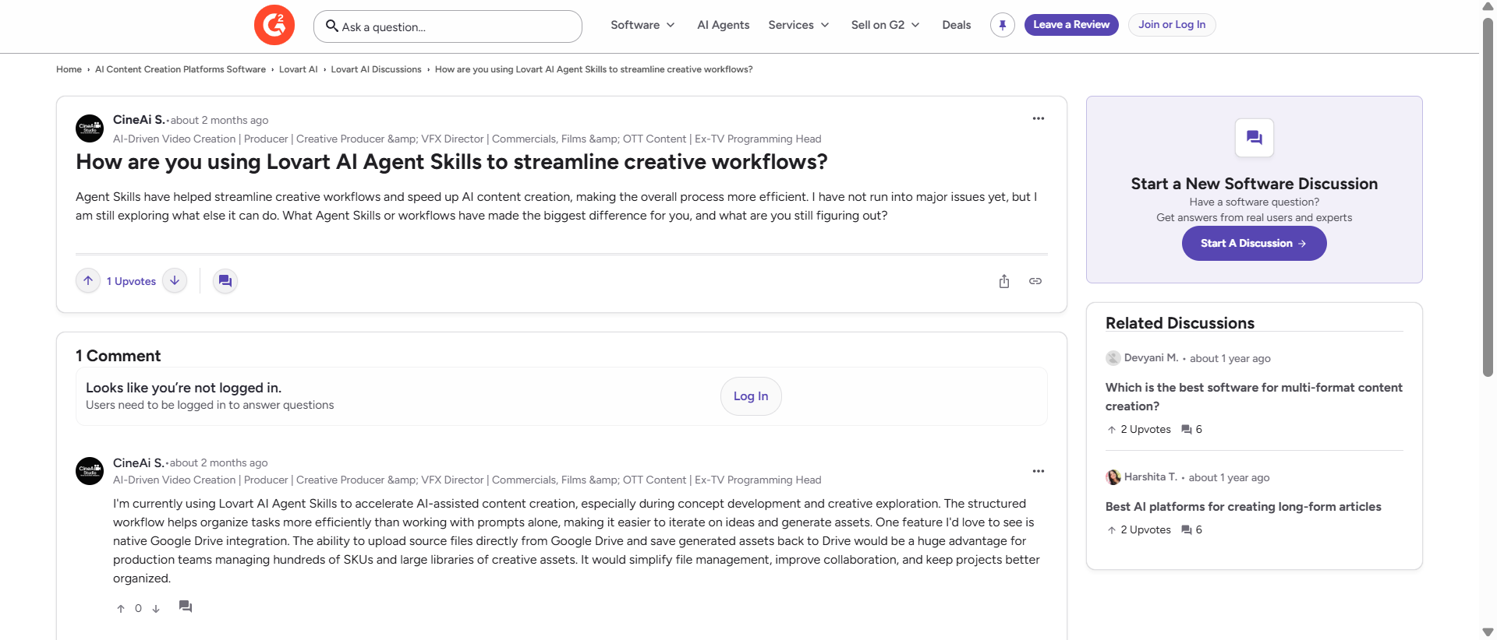Open the pinned items pin icon
1497x640 pixels.
(1003, 25)
